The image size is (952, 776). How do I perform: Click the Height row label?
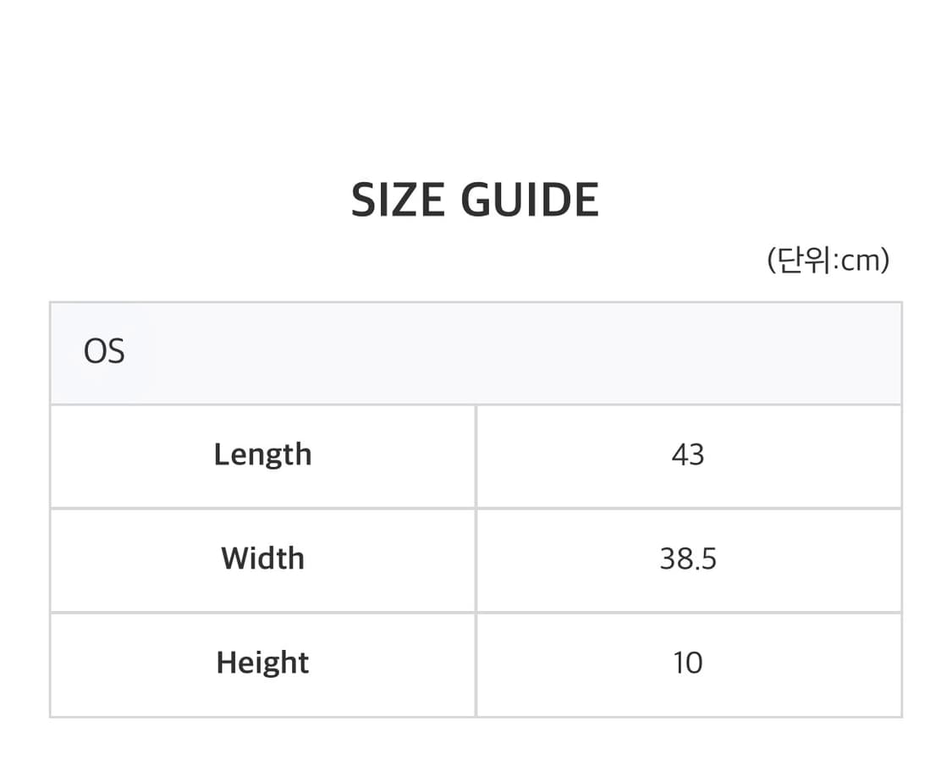coord(262,663)
